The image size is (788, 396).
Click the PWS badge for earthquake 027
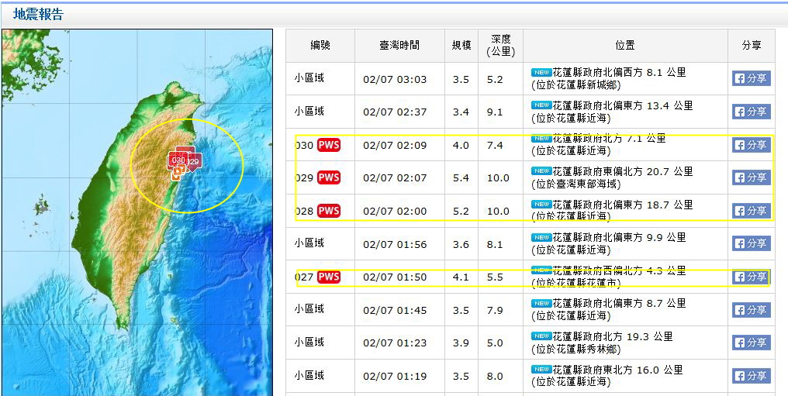pyautogui.click(x=329, y=277)
